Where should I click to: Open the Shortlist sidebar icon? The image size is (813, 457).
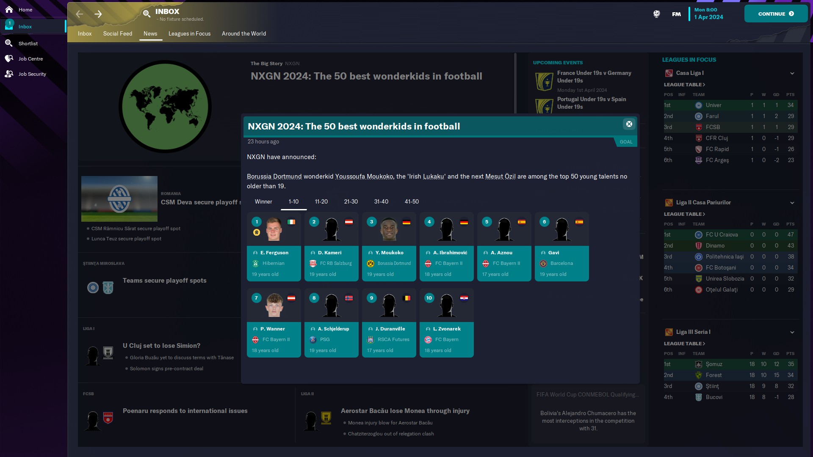pyautogui.click(x=9, y=43)
